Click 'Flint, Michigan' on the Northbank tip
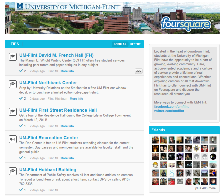Viewport: 224px width, 196px height. pos(57,99)
